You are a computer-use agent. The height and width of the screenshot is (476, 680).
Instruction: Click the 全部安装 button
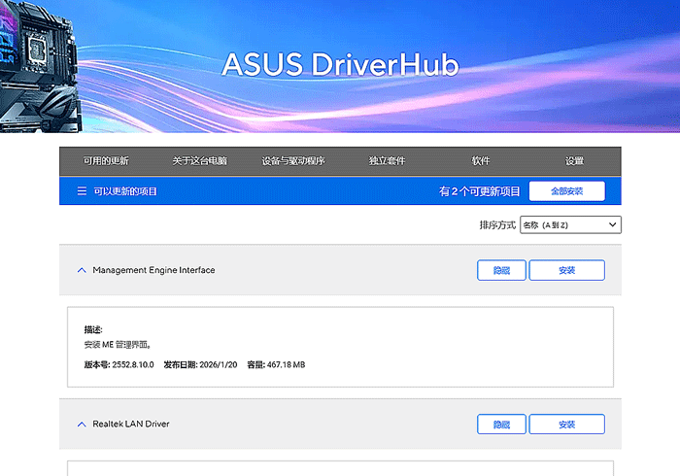click(566, 191)
